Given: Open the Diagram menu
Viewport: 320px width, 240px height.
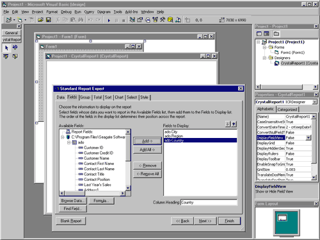Looking at the screenshot, I should click(104, 12).
